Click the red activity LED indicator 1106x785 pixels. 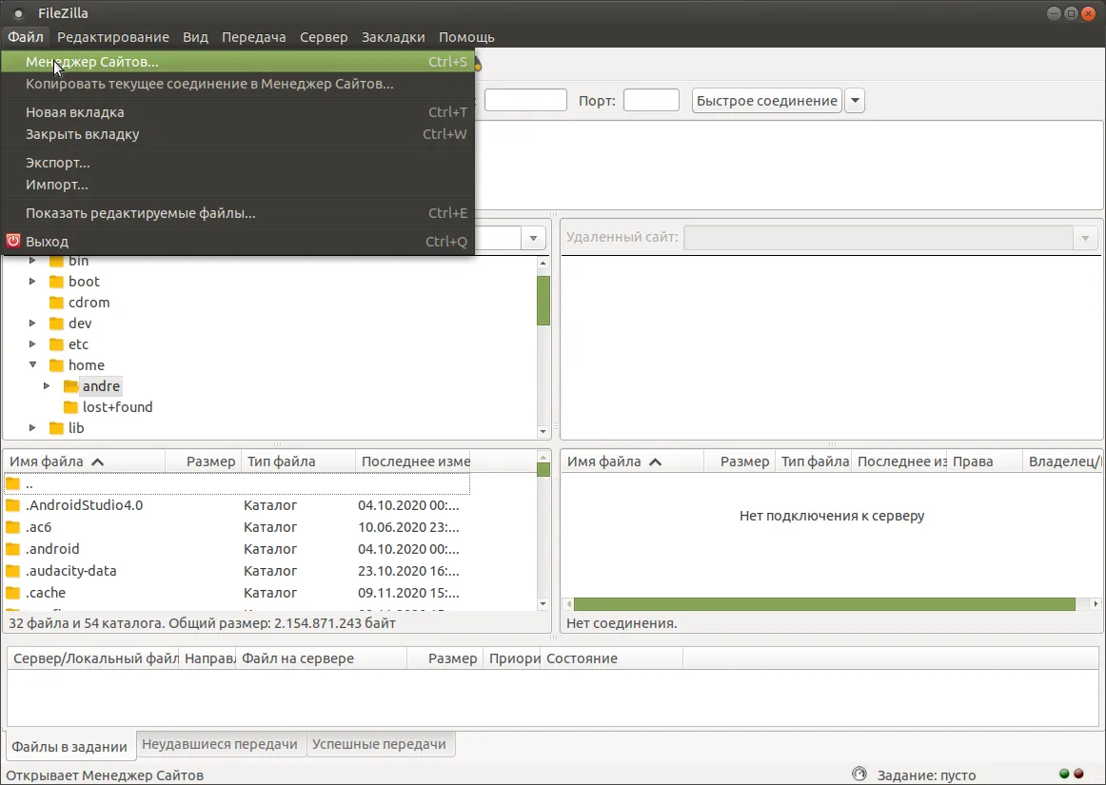click(1078, 775)
